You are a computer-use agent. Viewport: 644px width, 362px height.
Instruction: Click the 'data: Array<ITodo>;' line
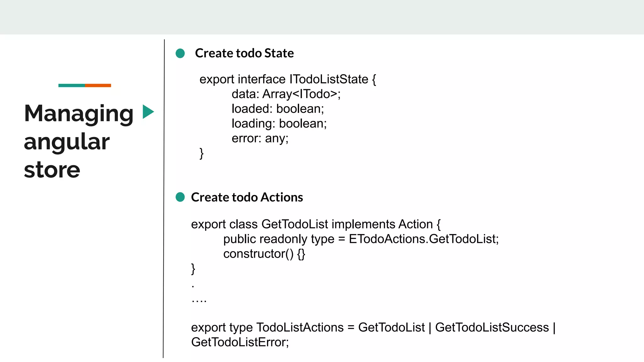coord(286,94)
